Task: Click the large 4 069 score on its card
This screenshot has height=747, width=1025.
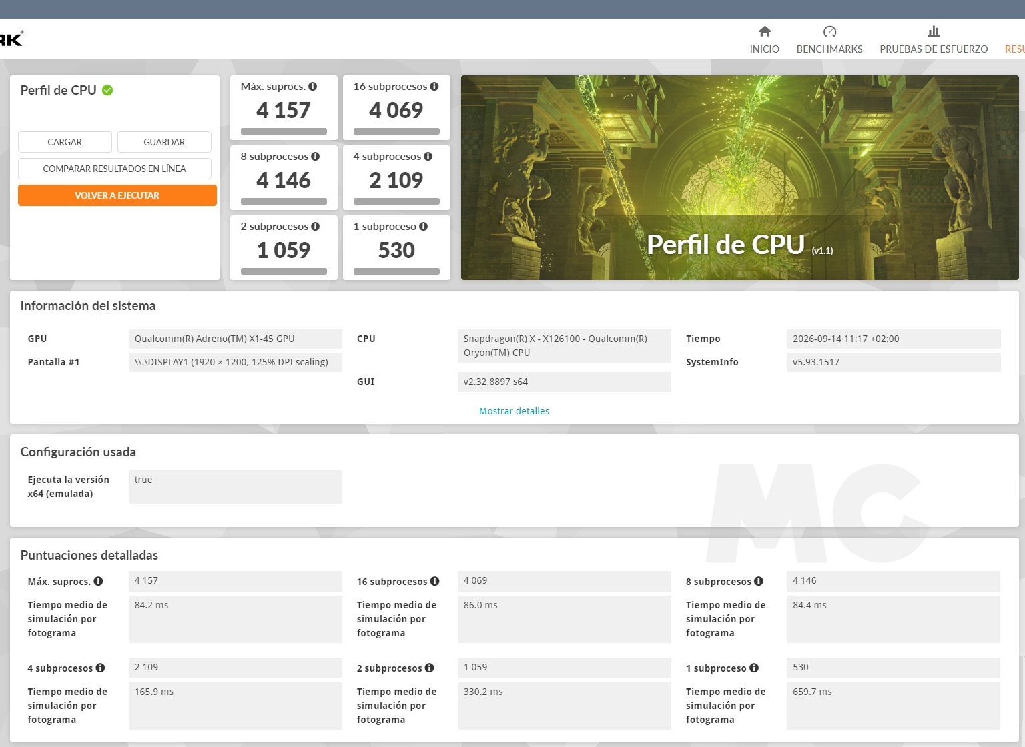Action: [396, 110]
